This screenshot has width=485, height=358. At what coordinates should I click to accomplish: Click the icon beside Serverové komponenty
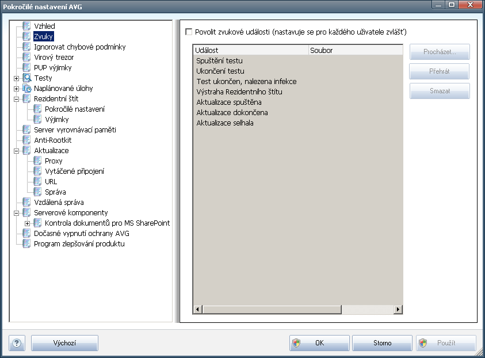pyautogui.click(x=27, y=212)
